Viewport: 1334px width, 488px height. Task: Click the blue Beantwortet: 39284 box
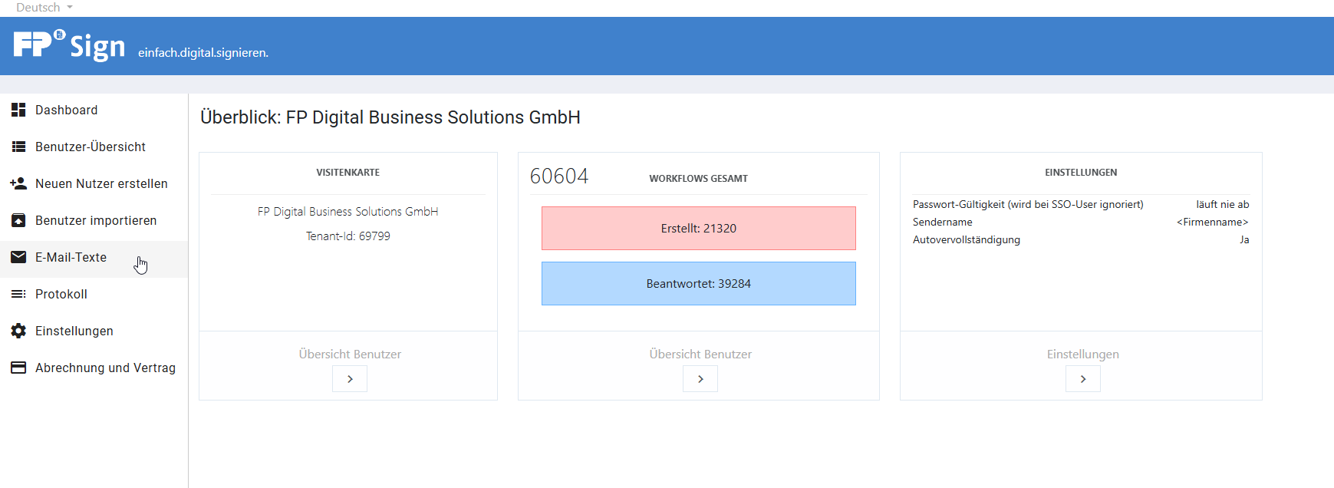coord(699,283)
